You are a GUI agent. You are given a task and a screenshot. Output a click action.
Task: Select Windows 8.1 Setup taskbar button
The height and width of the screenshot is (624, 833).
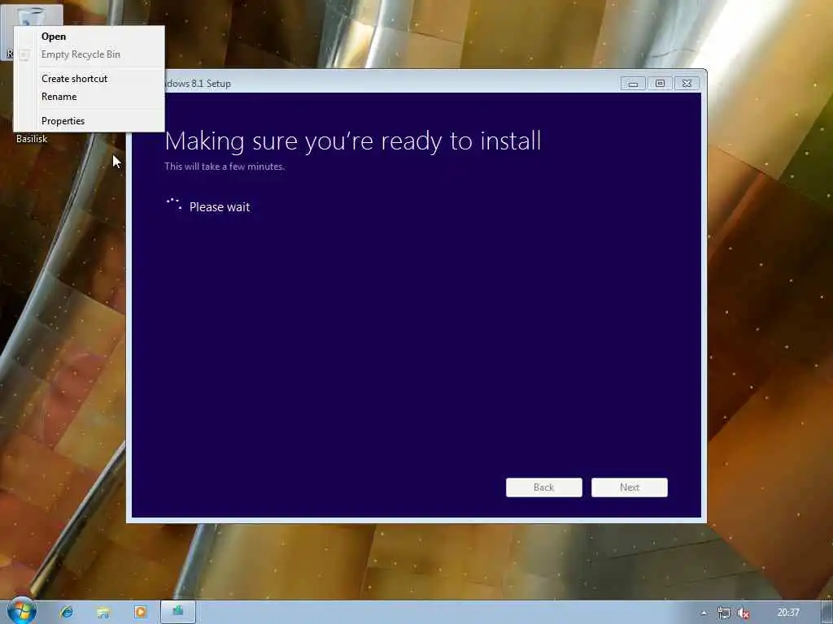[178, 612]
